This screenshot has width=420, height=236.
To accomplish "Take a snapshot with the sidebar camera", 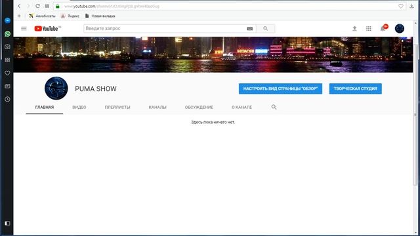I will [7, 47].
